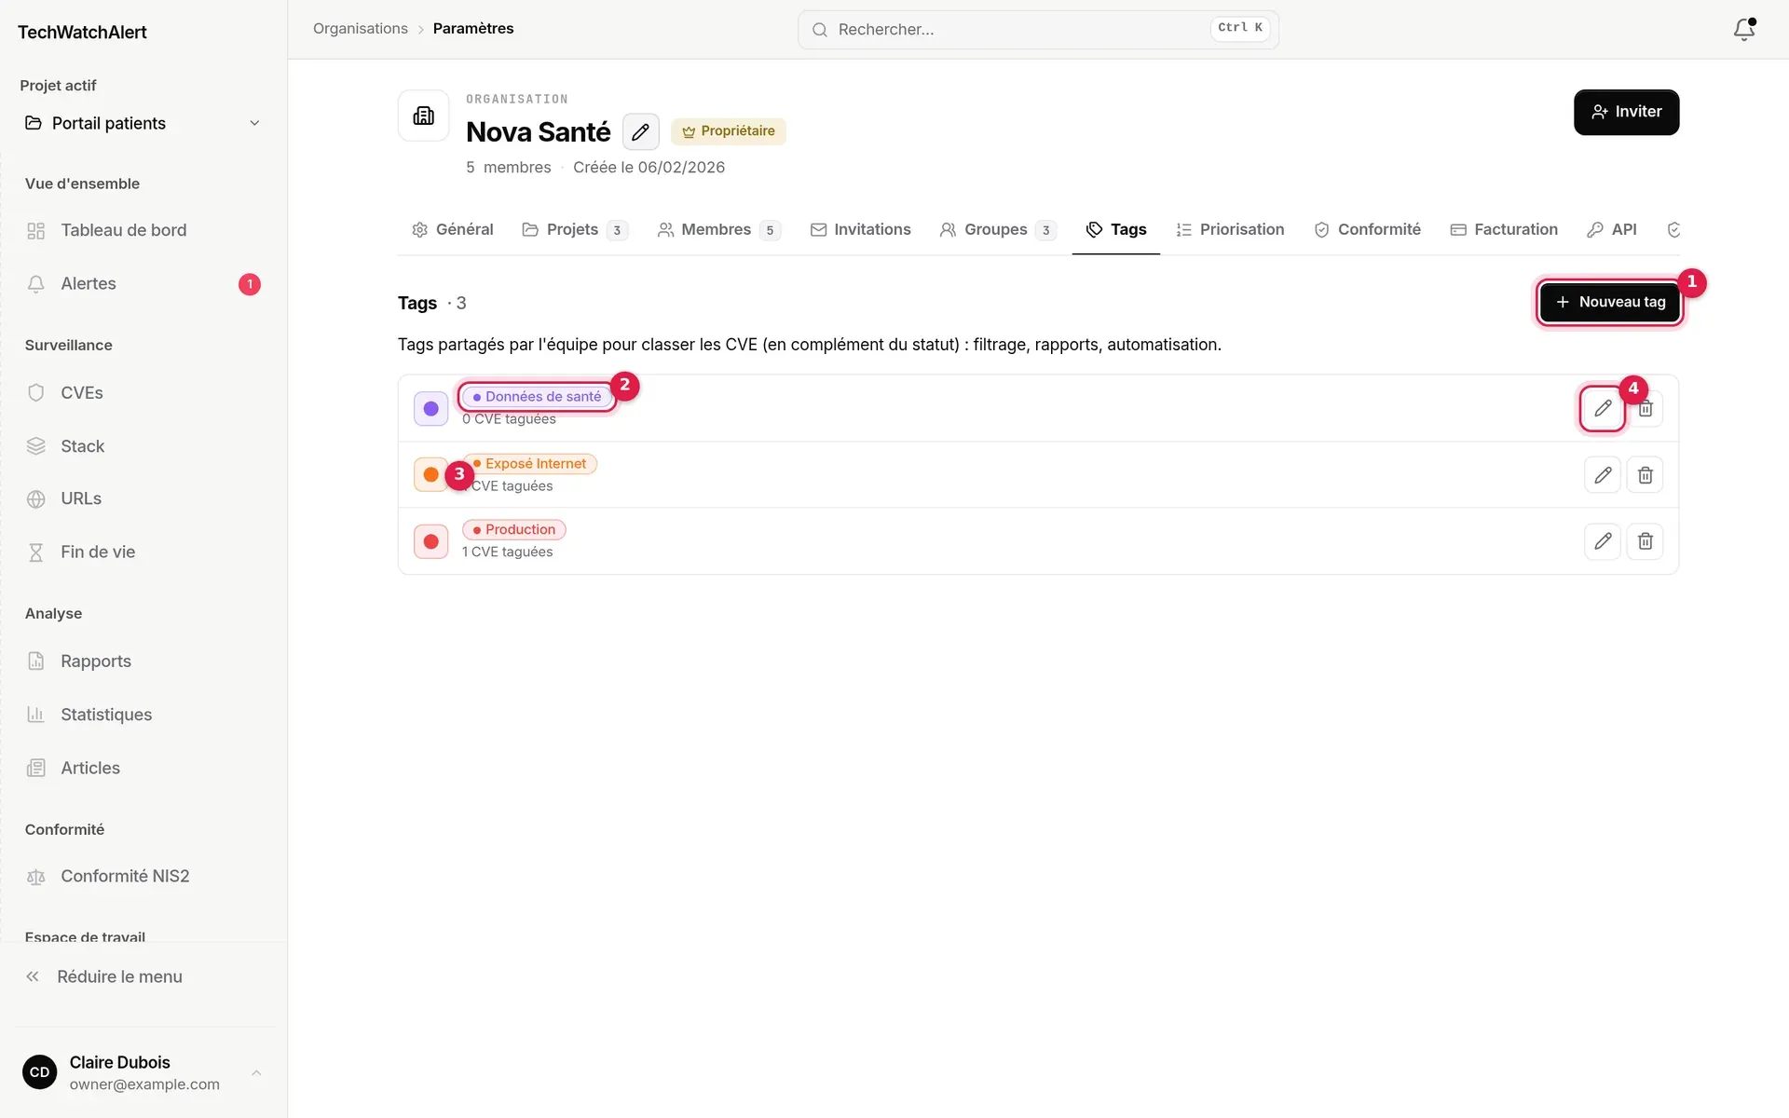Open Conformité NIS2 page
The height and width of the screenshot is (1118, 1789).
(x=143, y=877)
